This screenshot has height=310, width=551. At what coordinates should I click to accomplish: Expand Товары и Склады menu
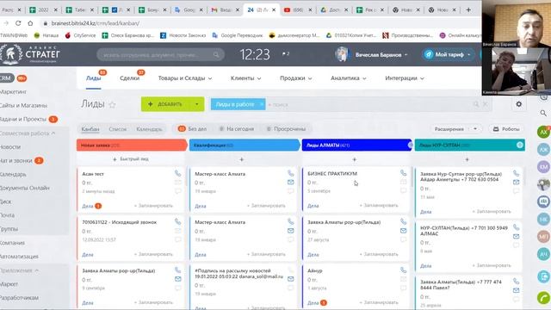[185, 78]
